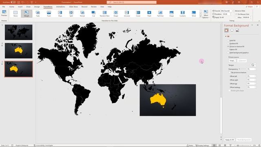Click Apply to All in Format Background
The width and height of the screenshot is (261, 147).
(230, 140)
